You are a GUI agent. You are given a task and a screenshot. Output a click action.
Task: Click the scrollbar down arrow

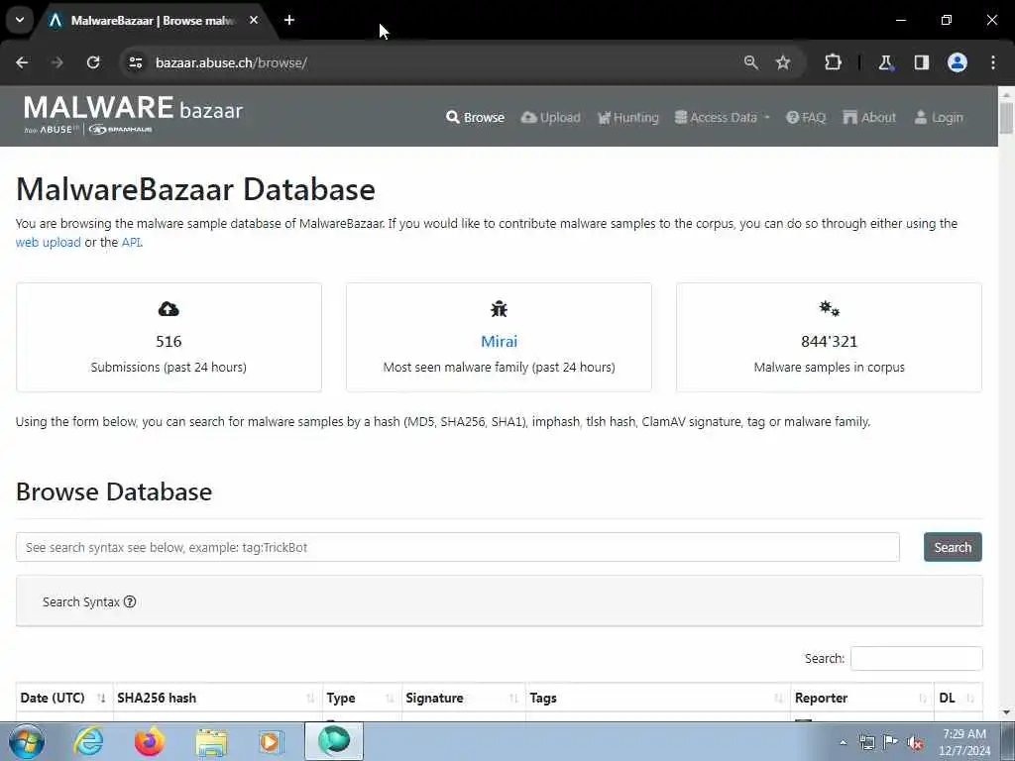click(1006, 712)
